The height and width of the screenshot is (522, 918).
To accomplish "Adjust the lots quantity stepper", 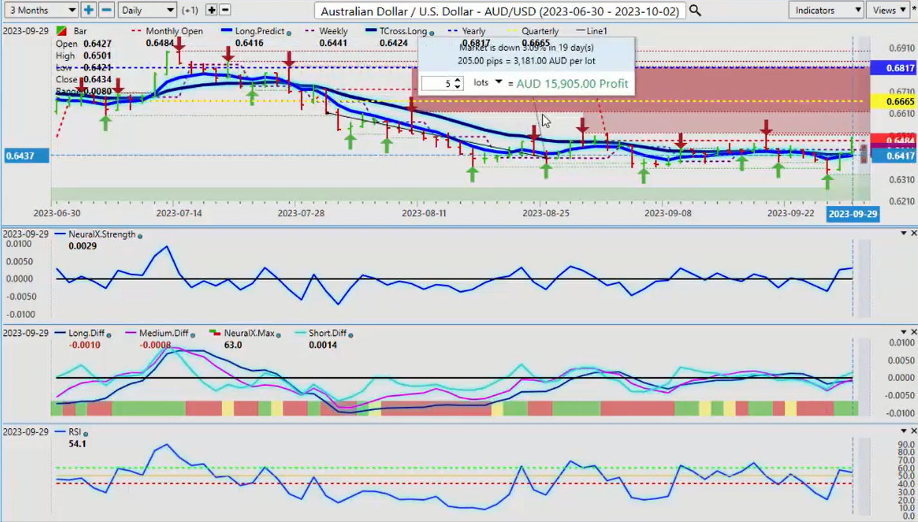I will [458, 83].
